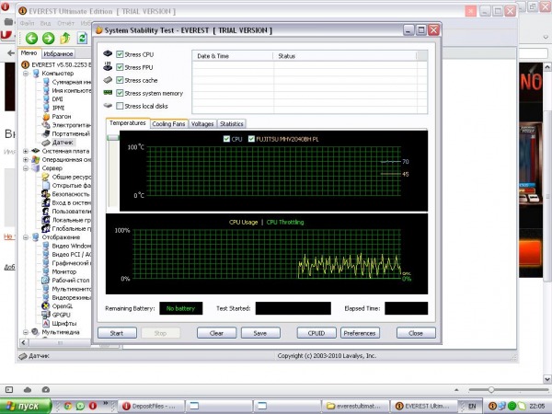Toggle the FUJITSU MHV2040BH graph checkbox
The image size is (552, 414).
(251, 139)
